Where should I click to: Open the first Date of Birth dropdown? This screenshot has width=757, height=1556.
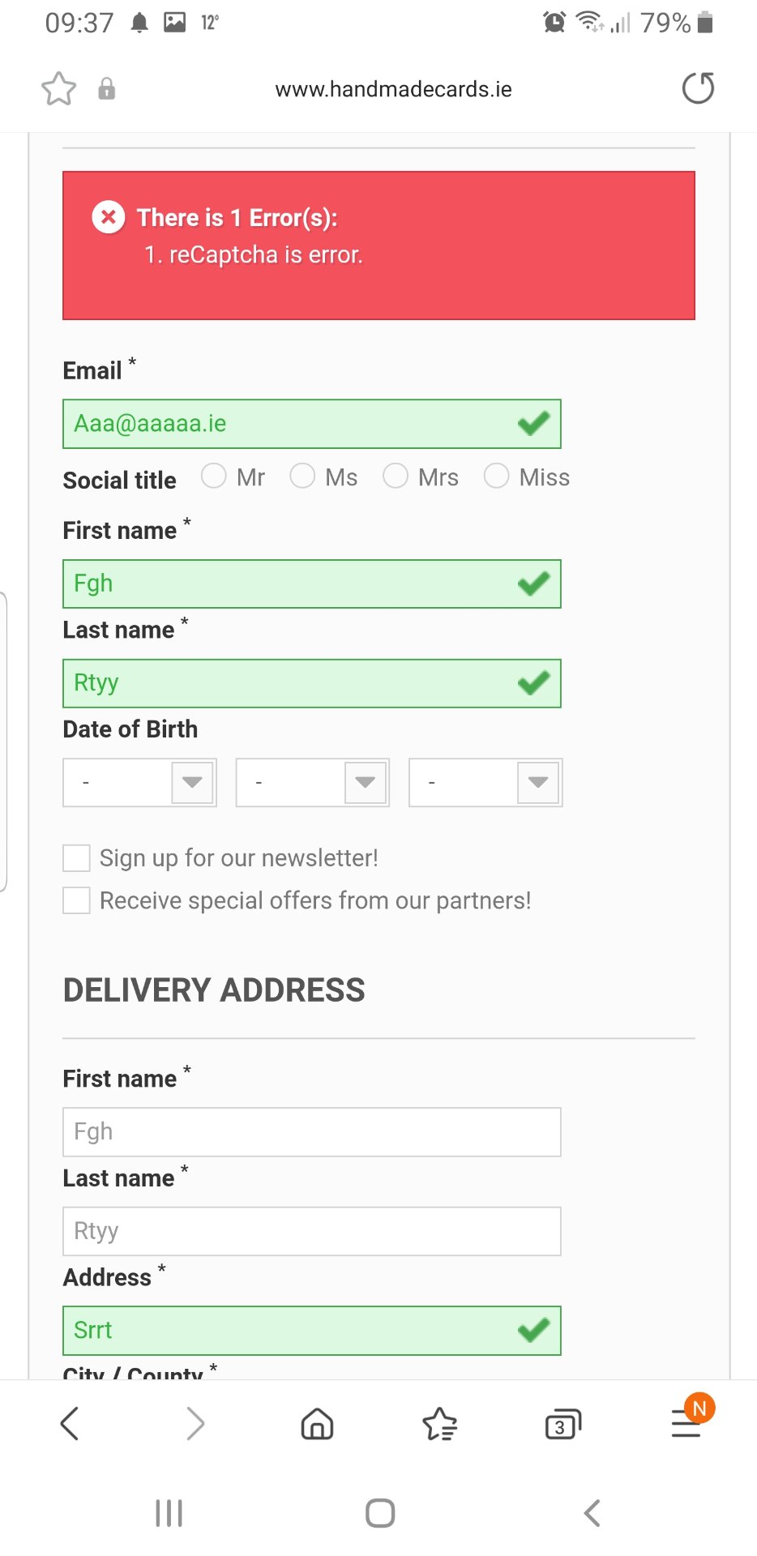[139, 782]
